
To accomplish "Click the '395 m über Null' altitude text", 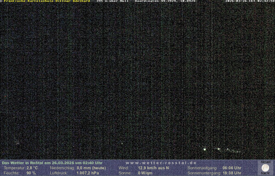I will coord(112,1).
